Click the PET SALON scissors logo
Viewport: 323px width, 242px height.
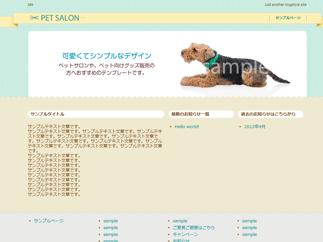point(58,18)
